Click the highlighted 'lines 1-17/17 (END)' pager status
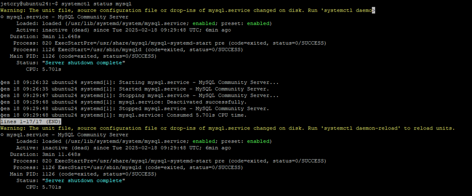Viewport: 472px width, 196px height. 31,122
